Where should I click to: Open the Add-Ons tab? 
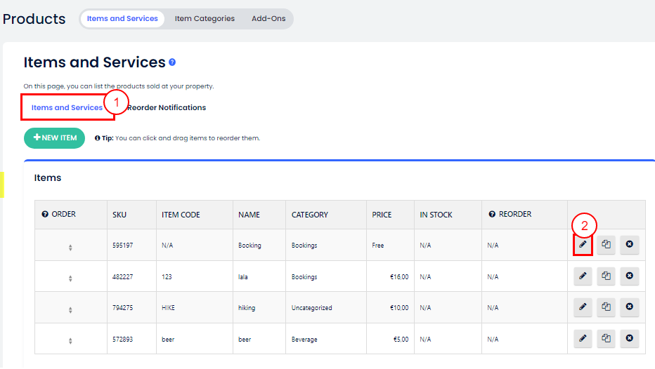[268, 19]
